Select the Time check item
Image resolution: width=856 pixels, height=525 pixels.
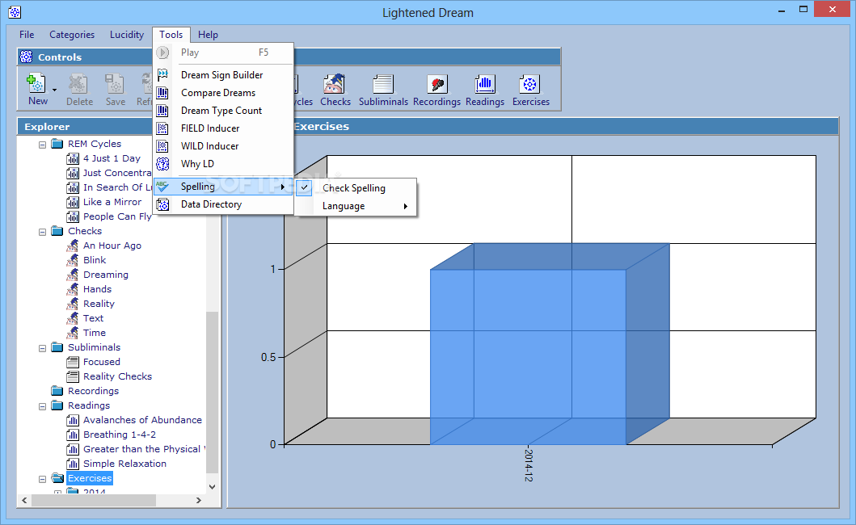[x=95, y=333]
